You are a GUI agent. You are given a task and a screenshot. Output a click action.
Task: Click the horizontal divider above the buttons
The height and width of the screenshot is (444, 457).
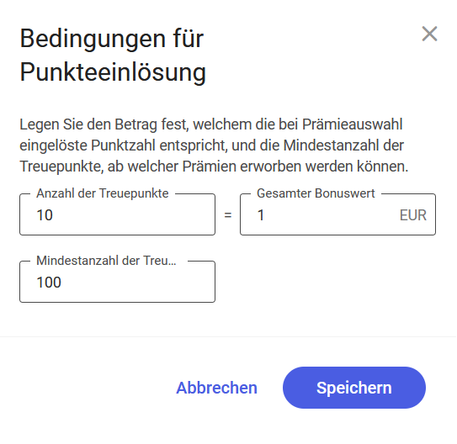tap(229, 337)
